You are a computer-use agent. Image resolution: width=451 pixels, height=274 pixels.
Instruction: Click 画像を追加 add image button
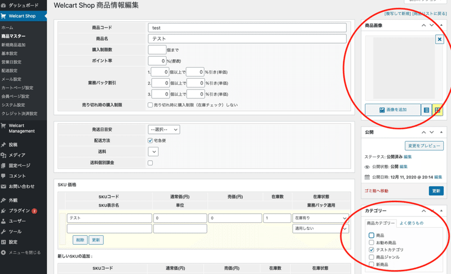(393, 110)
